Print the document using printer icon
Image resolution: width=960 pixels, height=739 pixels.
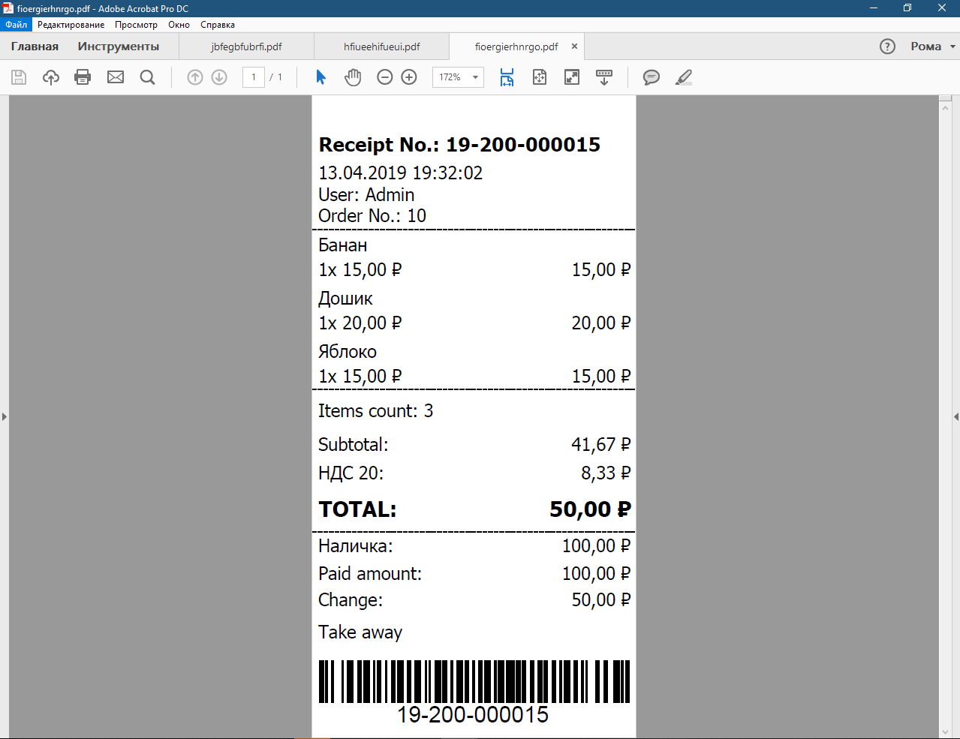83,77
